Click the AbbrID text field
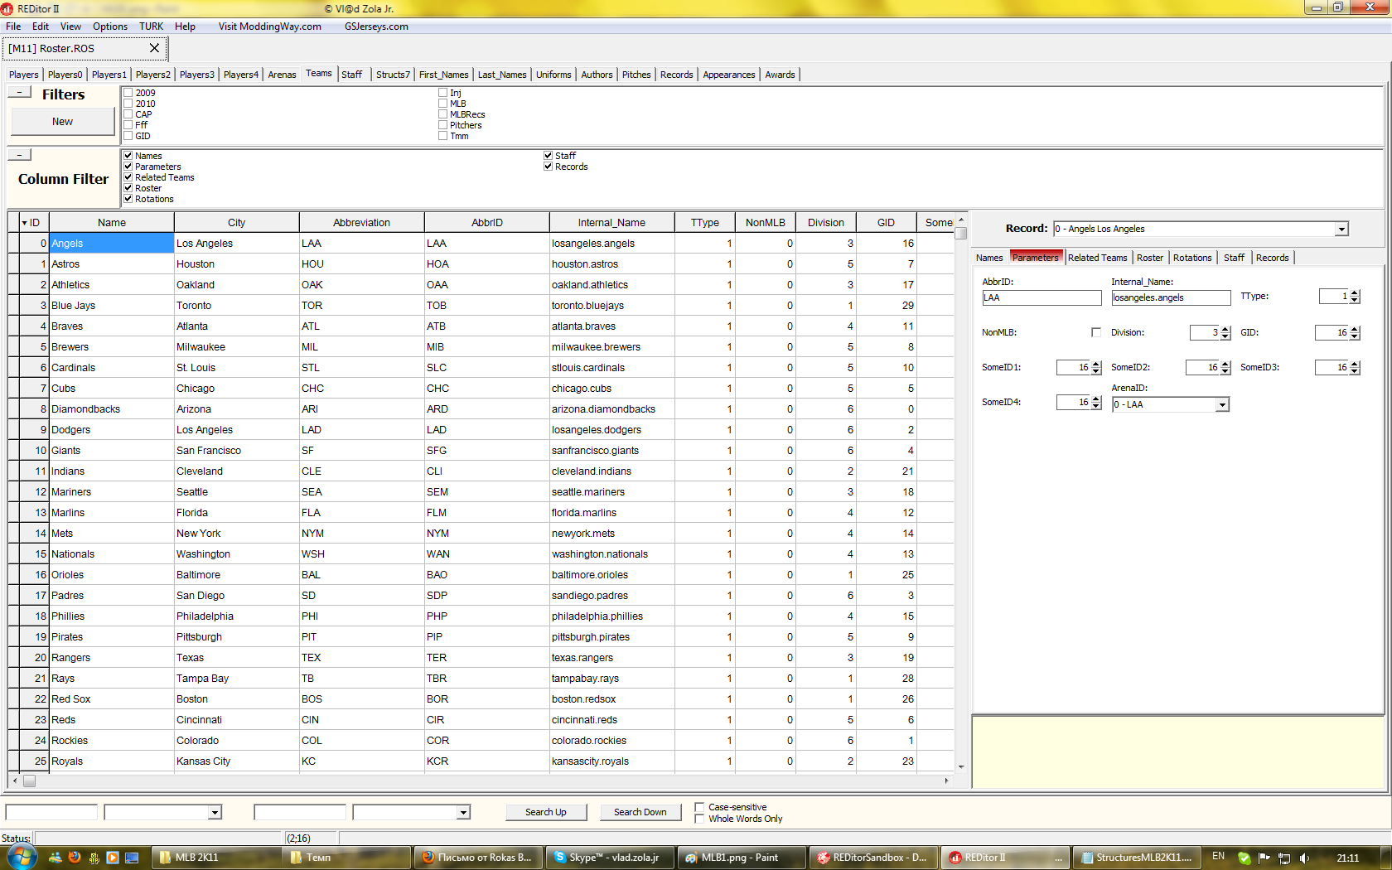The image size is (1392, 870). click(1042, 297)
